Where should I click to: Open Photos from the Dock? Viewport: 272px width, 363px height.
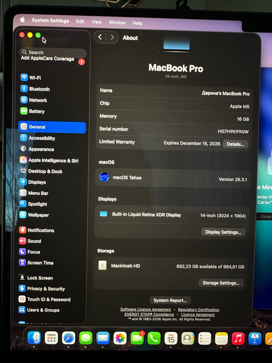[120, 338]
